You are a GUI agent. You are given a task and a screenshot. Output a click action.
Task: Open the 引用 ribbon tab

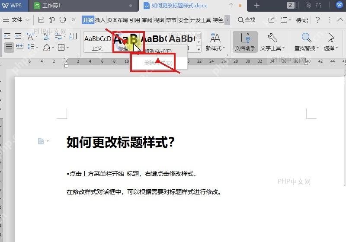click(135, 20)
